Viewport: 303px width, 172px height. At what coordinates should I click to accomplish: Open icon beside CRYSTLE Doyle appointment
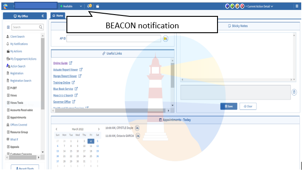[x=137, y=128]
